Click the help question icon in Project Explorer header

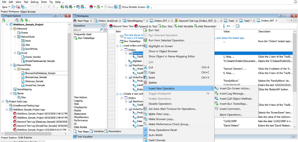point(55,16)
